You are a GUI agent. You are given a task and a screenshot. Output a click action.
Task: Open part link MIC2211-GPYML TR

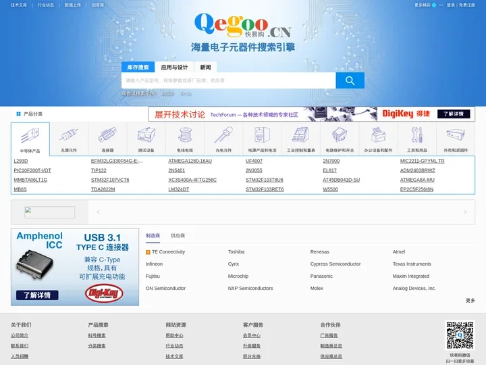pos(422,161)
